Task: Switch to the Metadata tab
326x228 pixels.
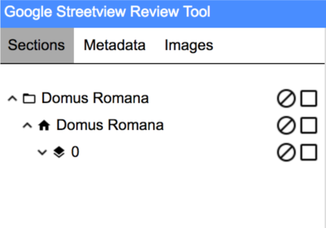Action: 115,45
